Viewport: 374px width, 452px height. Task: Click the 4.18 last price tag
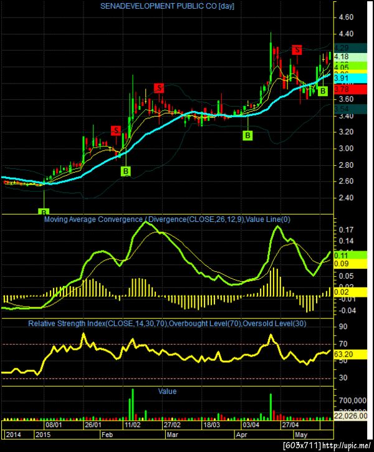(350, 57)
